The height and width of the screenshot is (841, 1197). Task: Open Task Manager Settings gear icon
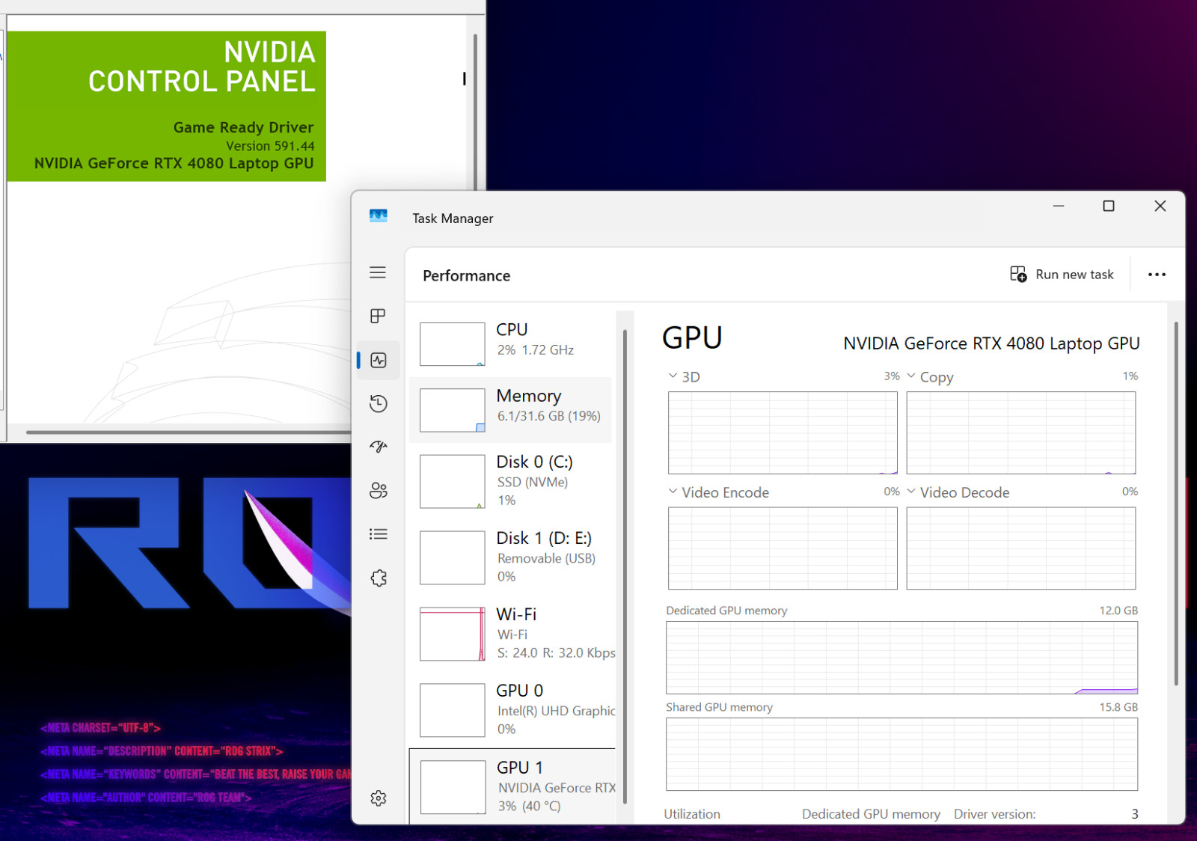click(379, 798)
